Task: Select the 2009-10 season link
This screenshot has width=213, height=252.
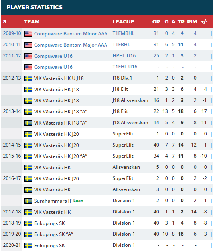Action: point(12,33)
